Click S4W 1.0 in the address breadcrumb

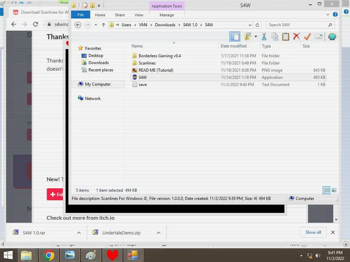coord(190,25)
